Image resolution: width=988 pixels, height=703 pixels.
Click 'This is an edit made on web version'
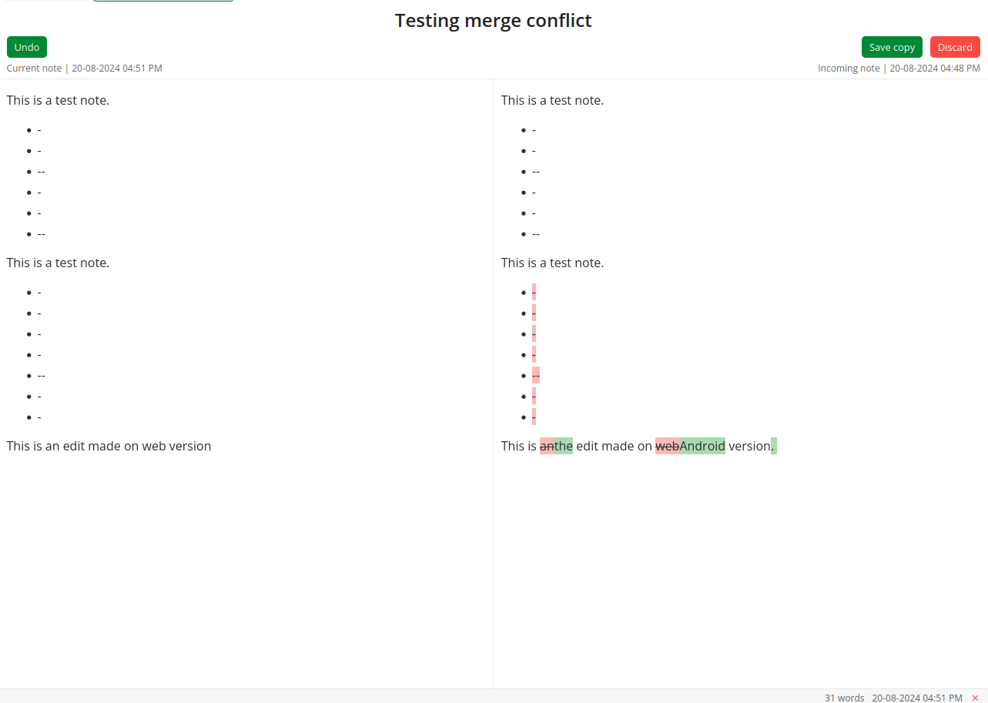(x=109, y=446)
